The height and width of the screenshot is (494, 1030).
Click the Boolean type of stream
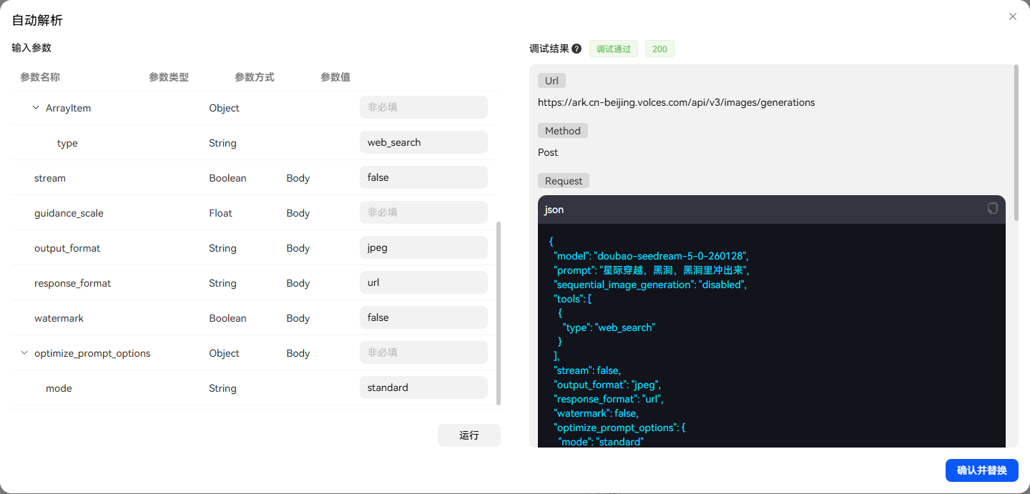click(227, 178)
